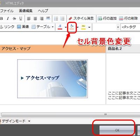
Task: Insert 画像 (image)
Action: tap(23, 27)
